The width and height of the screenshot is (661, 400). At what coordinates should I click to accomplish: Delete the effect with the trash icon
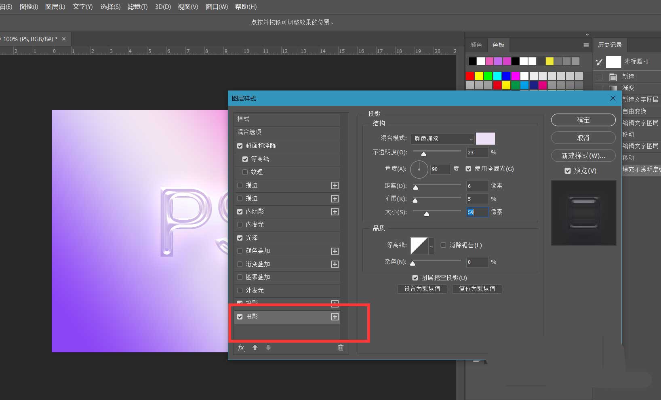tap(341, 347)
